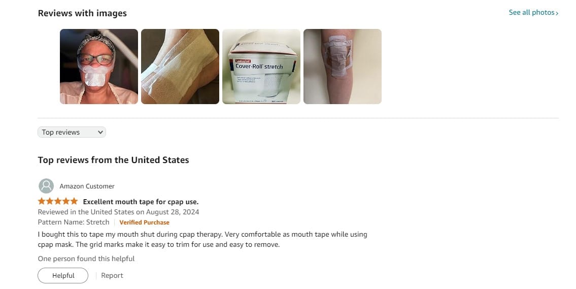View the taped foot review image
576x289 pixels.
(180, 67)
